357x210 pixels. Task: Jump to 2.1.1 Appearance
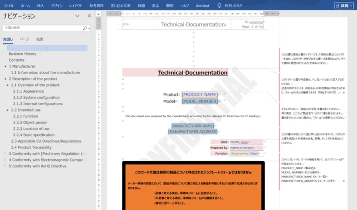[x=28, y=91]
